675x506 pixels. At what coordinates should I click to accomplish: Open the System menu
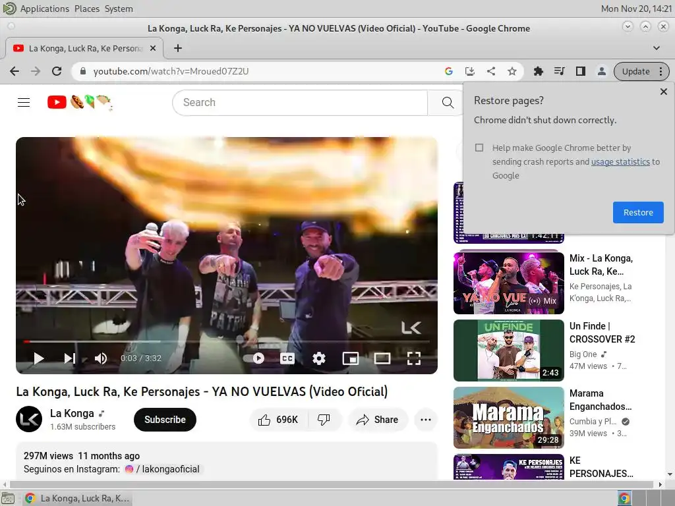point(119,9)
